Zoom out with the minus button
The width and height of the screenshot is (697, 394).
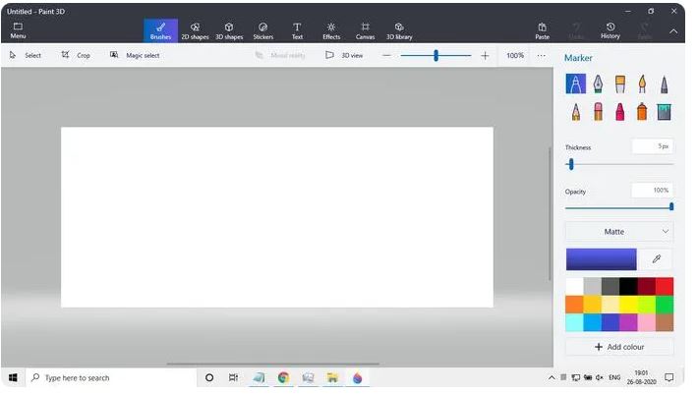386,56
